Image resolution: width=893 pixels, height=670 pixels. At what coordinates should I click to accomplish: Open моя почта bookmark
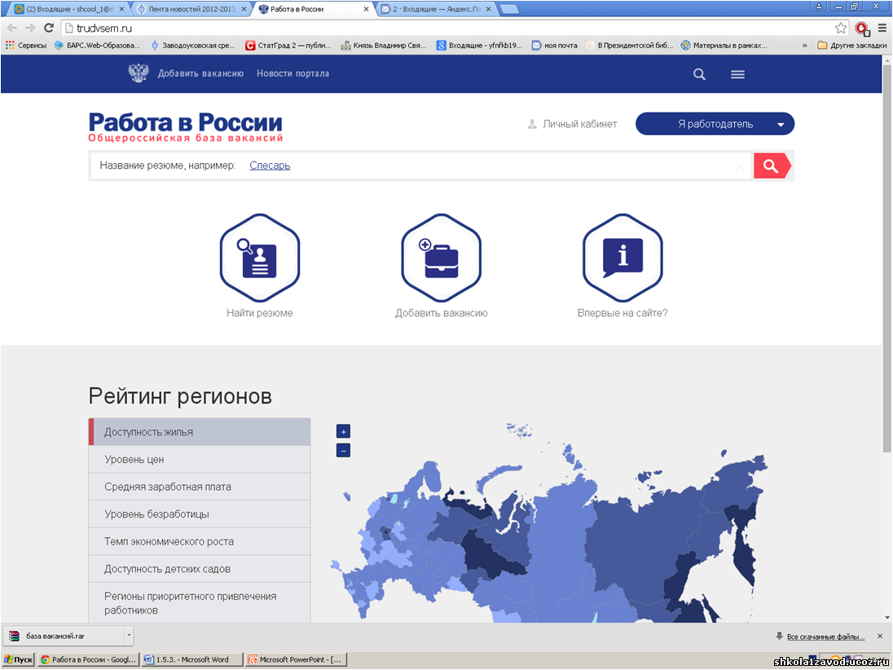coord(555,45)
